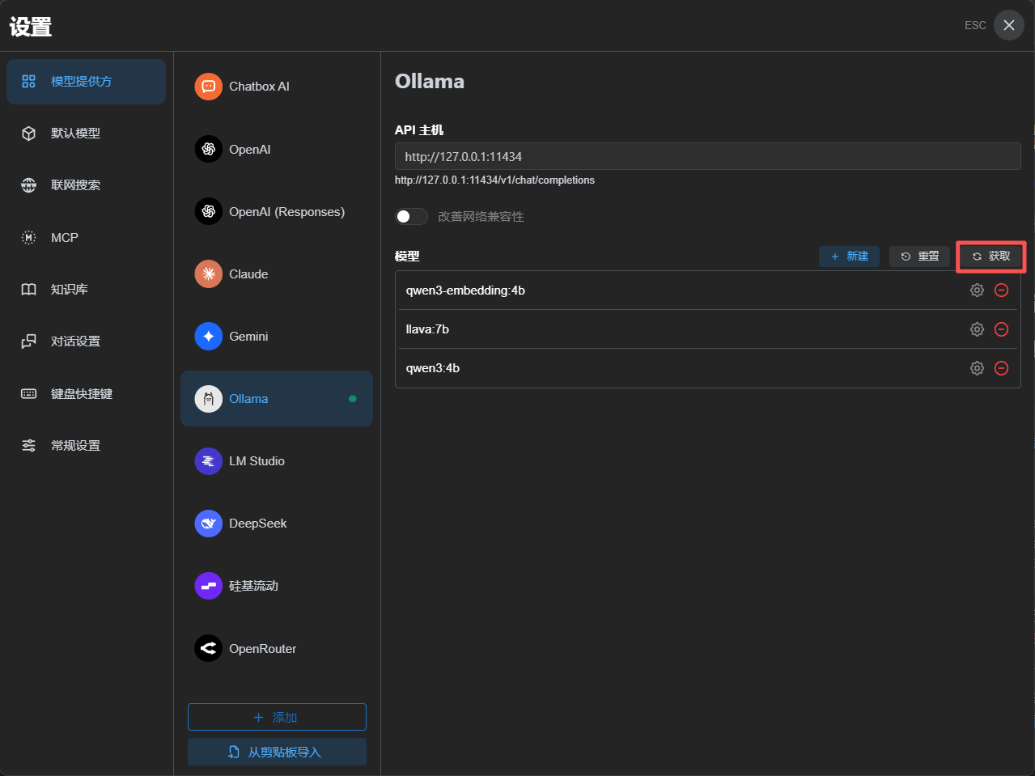1035x776 pixels.
Task: Click 新建 to add a model
Action: point(849,257)
